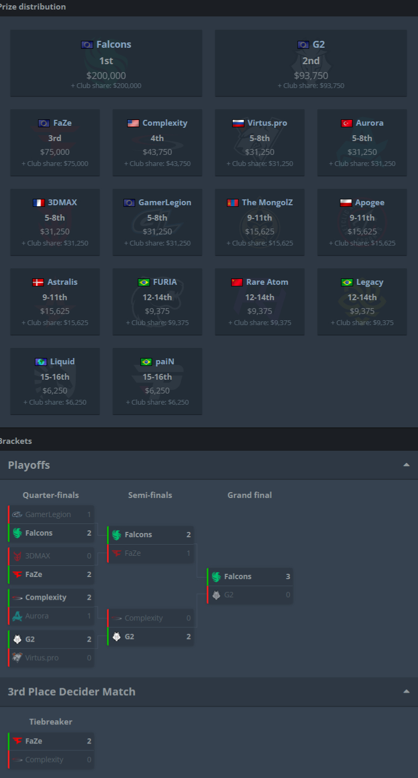Viewport: 418px width, 778px height.
Task: Open Complexity team link in 4th place card
Action: pos(165,123)
